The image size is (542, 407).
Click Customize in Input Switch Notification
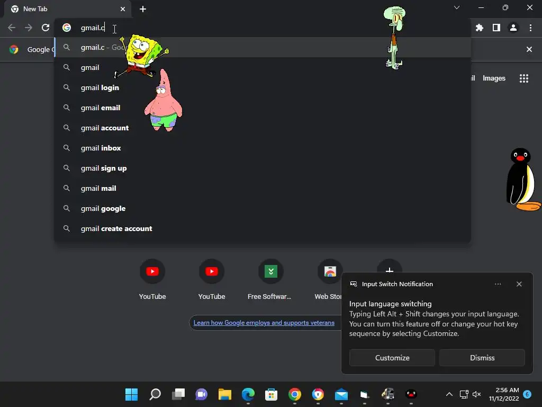point(392,358)
